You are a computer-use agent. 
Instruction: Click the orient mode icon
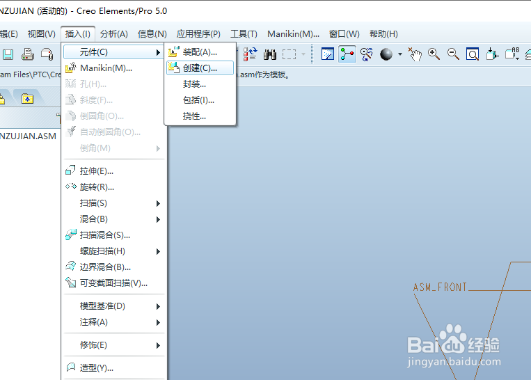click(366, 54)
